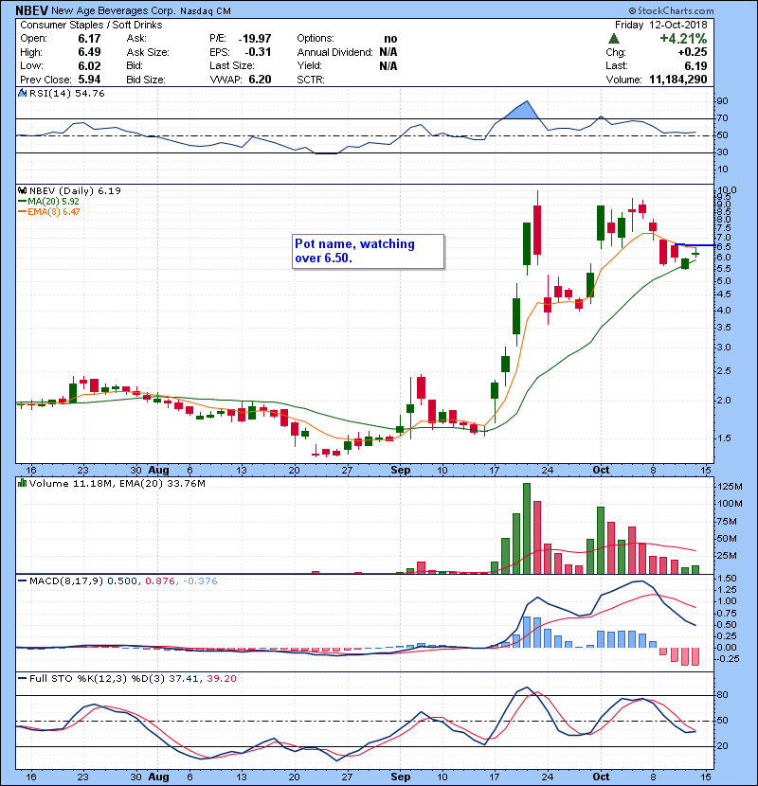Click the NBEV (Daily) 6.19 legend label
Image resolution: width=758 pixels, height=786 pixels.
tap(75, 190)
